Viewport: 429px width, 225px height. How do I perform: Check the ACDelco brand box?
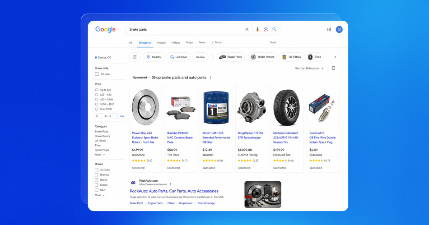[x=96, y=170]
